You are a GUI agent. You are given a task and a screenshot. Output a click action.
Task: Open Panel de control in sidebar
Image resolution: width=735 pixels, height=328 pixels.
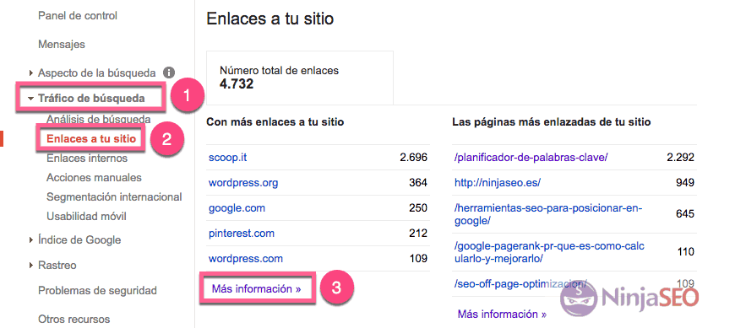coord(78,15)
